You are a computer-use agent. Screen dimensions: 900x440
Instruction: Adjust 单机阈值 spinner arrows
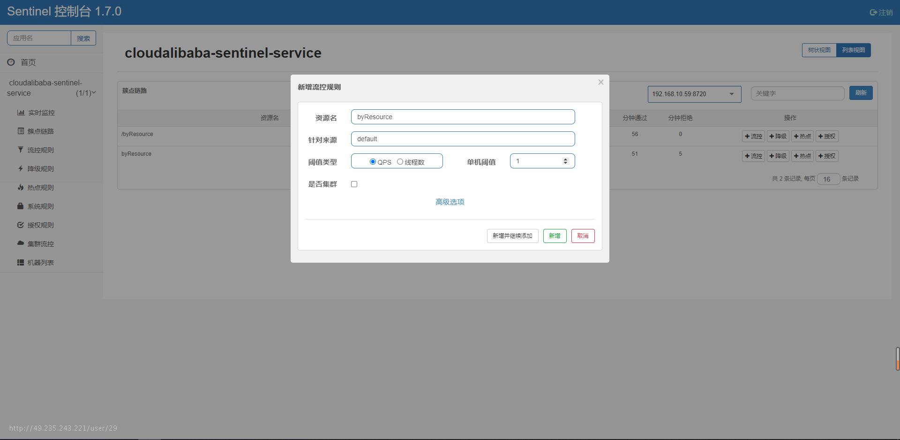pos(565,161)
